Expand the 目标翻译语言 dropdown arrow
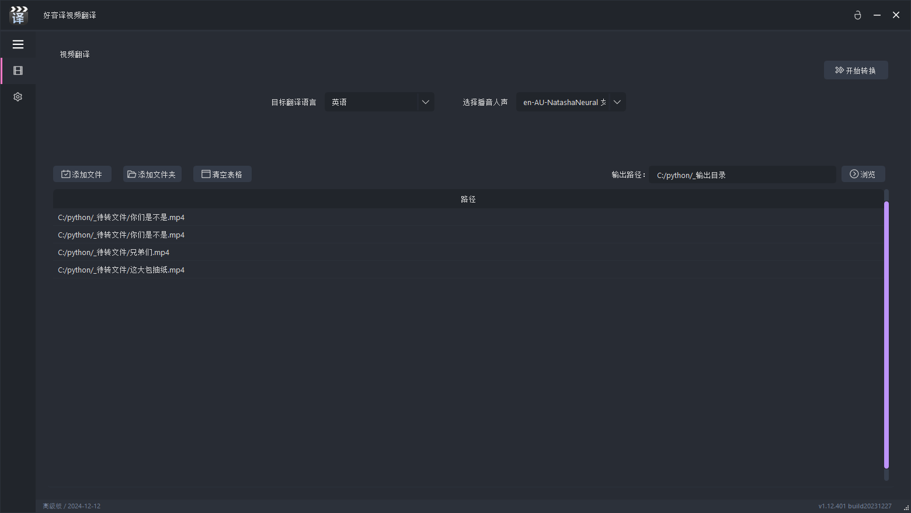Image resolution: width=911 pixels, height=513 pixels. coord(425,102)
